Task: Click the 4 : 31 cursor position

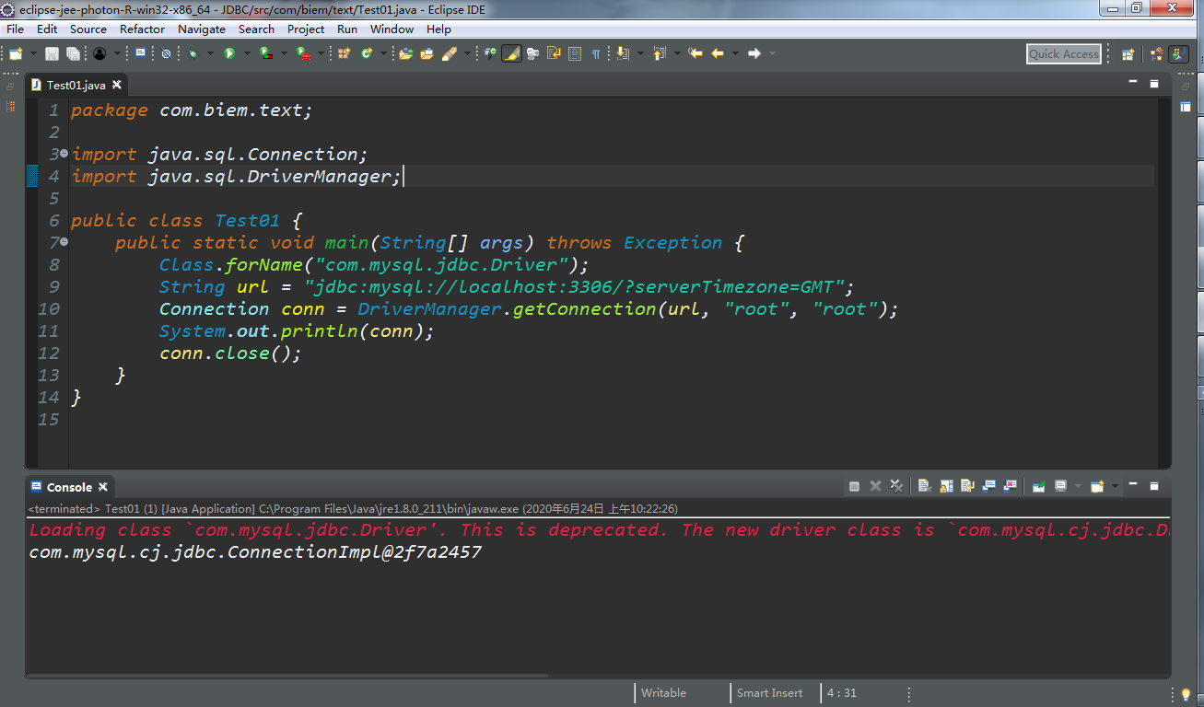Action: point(842,693)
